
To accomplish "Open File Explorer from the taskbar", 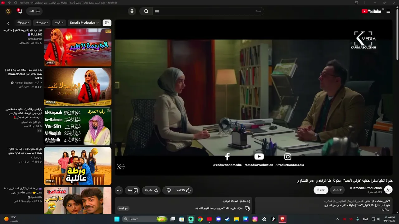I will [x=237, y=219].
